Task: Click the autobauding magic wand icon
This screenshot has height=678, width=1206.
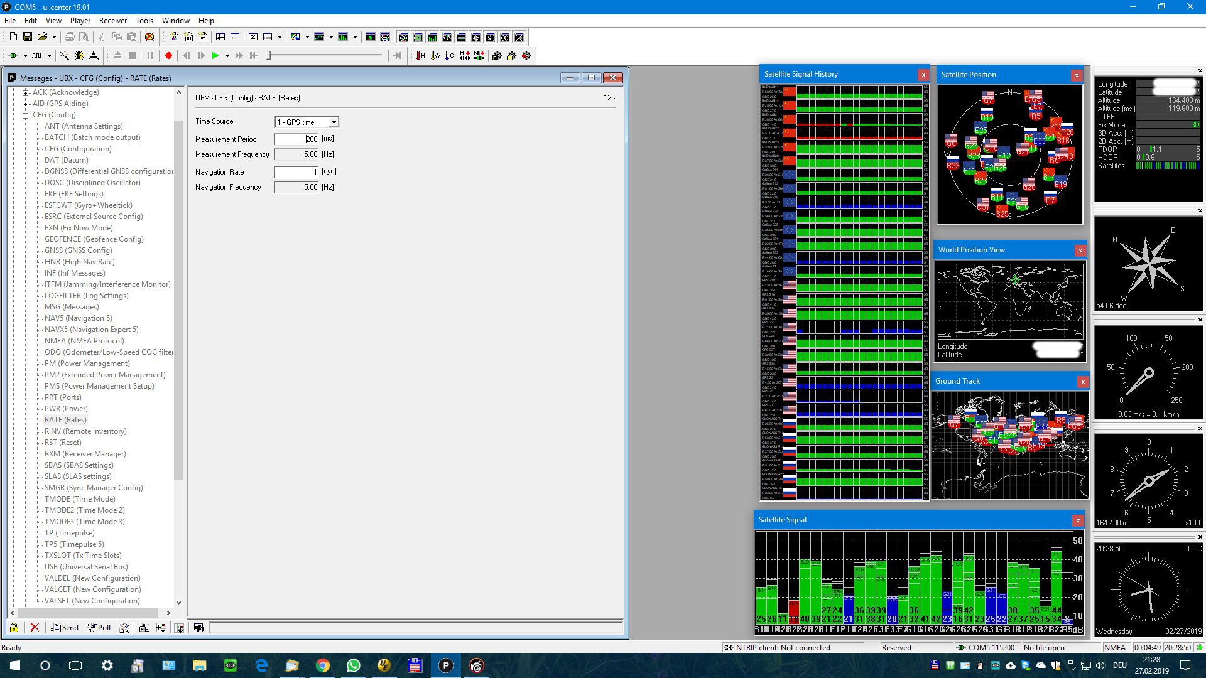Action: pos(64,56)
